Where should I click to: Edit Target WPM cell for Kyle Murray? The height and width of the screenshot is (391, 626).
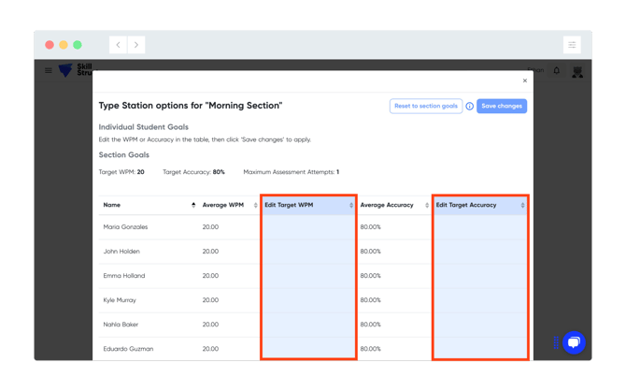308,300
